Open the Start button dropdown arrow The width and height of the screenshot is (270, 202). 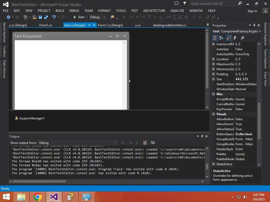click(x=86, y=17)
